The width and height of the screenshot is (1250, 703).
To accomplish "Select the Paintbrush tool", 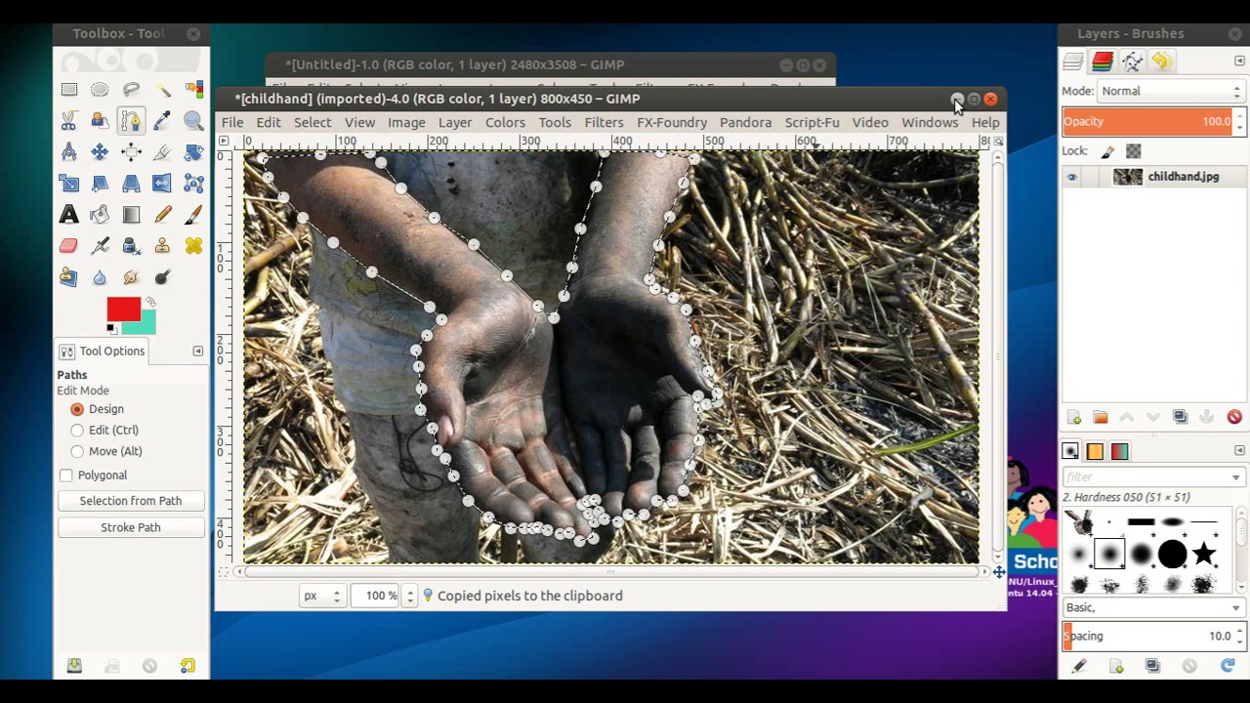I will click(193, 215).
